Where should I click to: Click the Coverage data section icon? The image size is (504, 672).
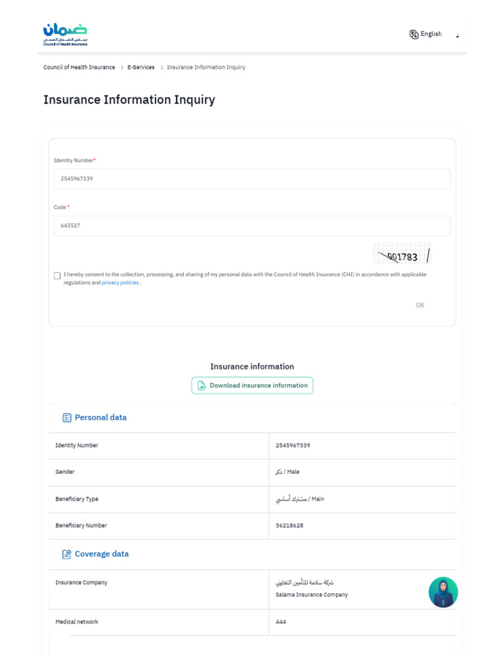pos(66,555)
